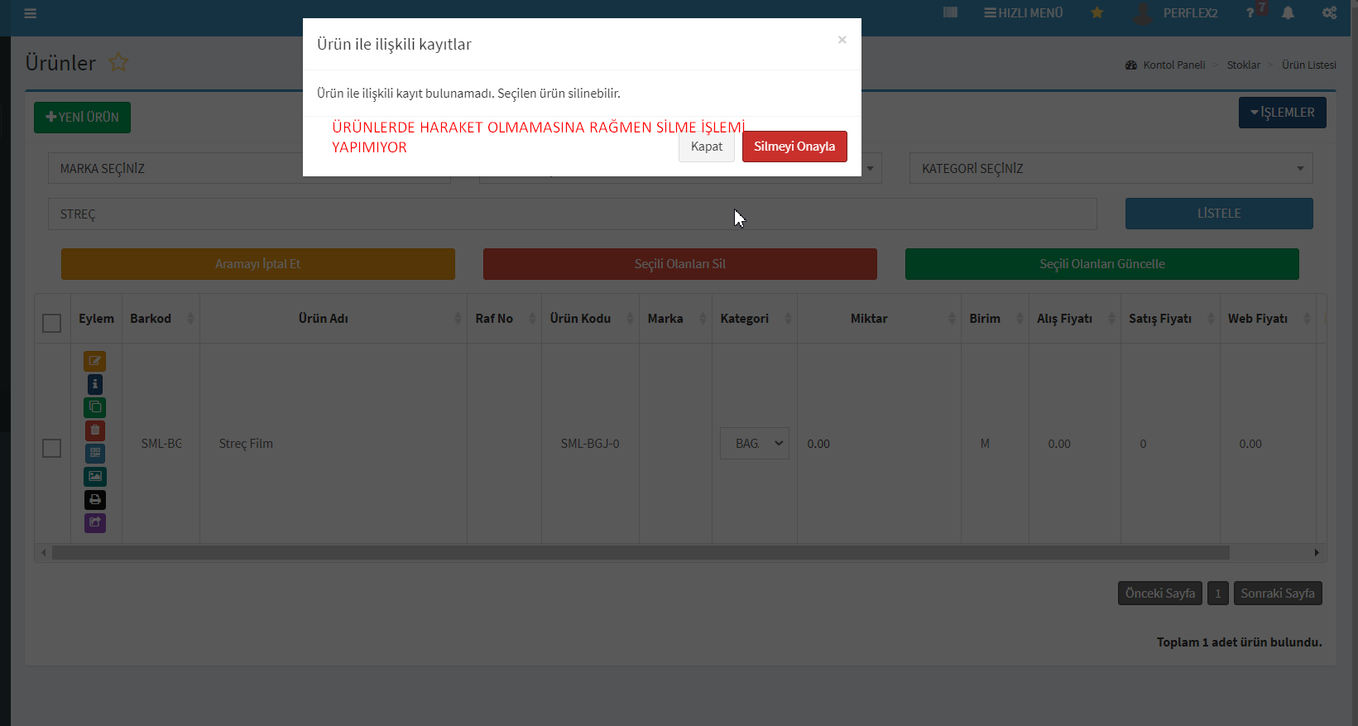Click the product image icon in row

[x=94, y=477]
